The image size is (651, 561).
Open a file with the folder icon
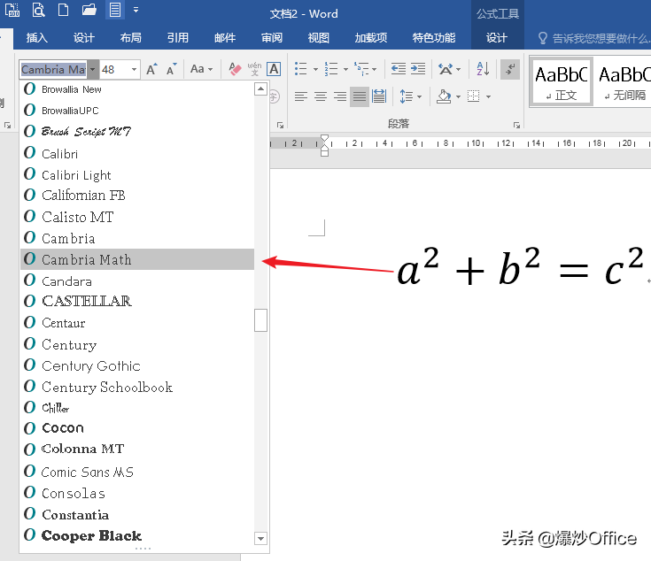coord(89,9)
